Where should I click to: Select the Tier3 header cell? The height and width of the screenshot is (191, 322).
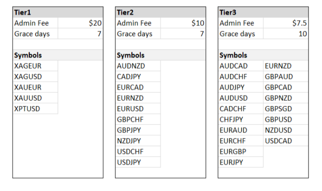click(263, 12)
